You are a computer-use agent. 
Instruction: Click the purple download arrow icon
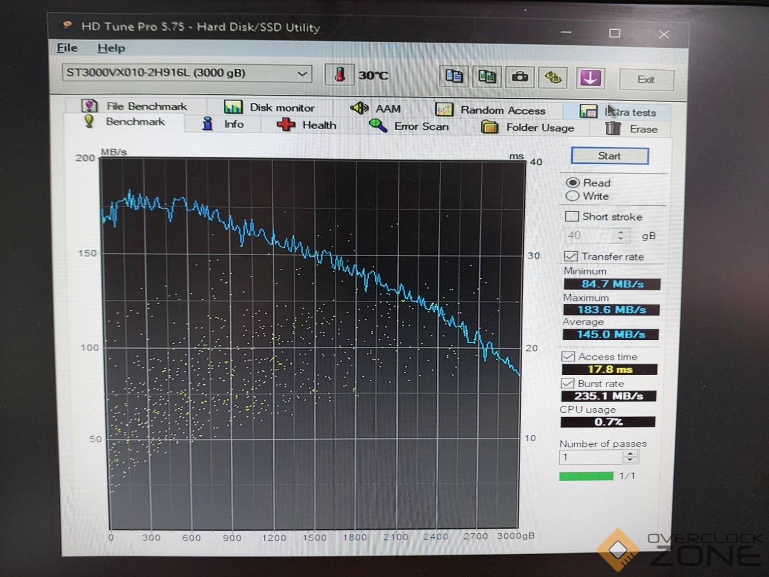(590, 79)
